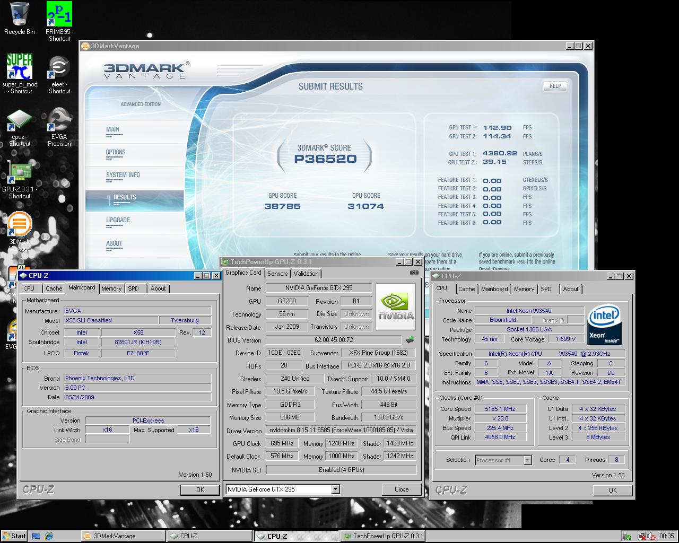This screenshot has height=543, width=679.
Task: Click the Intel Xeon logo in CPU-Z
Action: point(604,325)
